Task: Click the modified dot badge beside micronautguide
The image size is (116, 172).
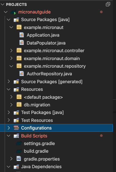Action: click(x=101, y=12)
